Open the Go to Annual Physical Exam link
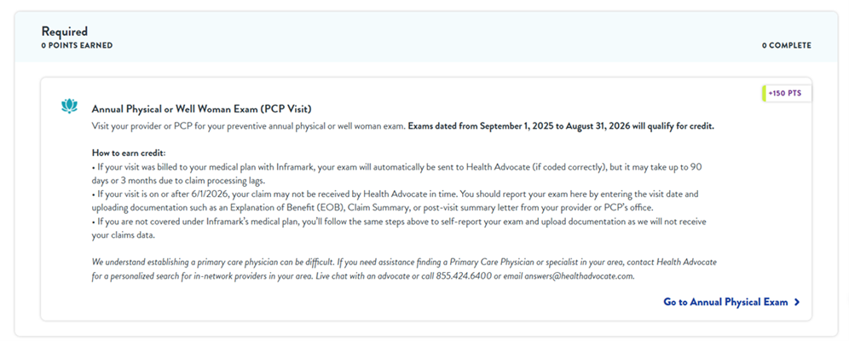Image resolution: width=849 pixels, height=341 pixels. pos(725,302)
